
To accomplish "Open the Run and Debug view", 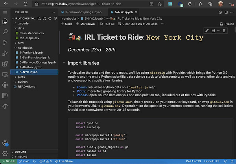I will (x=5, y=53).
